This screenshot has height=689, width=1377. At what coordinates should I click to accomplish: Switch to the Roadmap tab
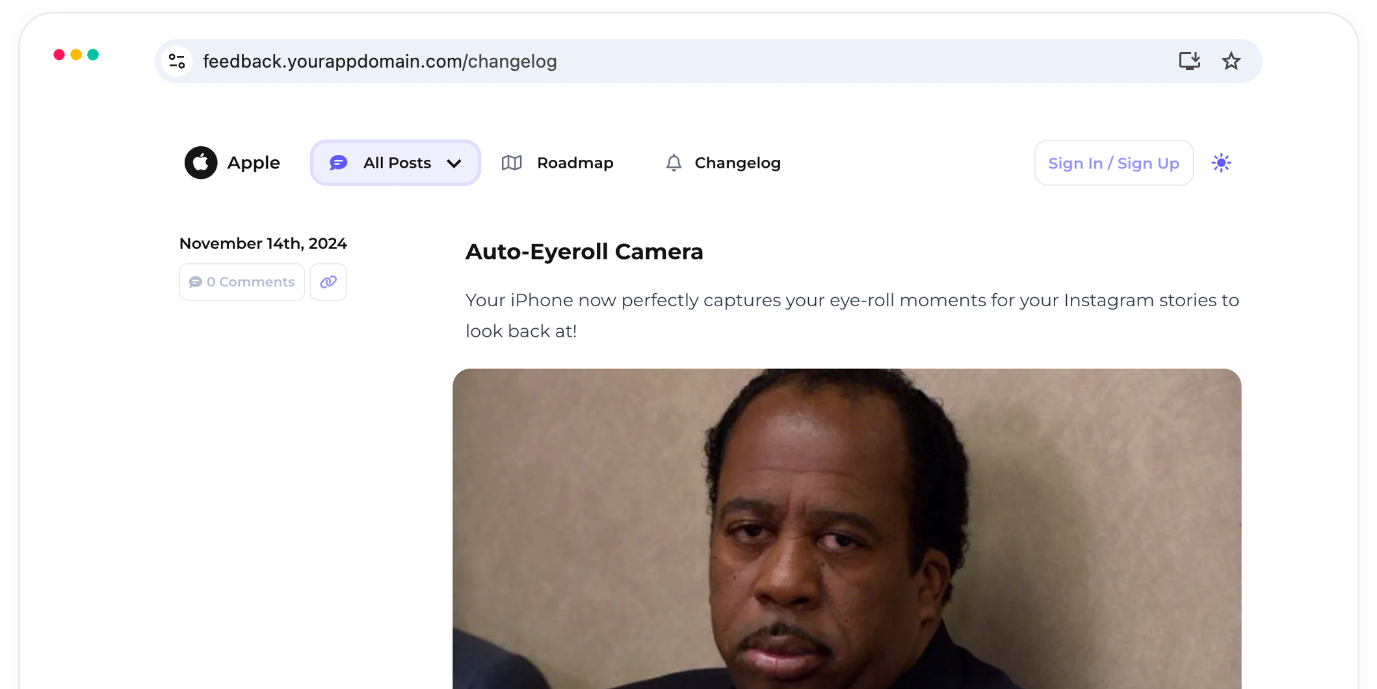click(575, 162)
